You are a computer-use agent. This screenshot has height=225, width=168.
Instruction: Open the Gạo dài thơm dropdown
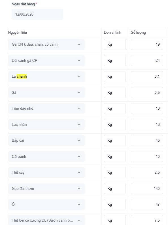point(46,188)
